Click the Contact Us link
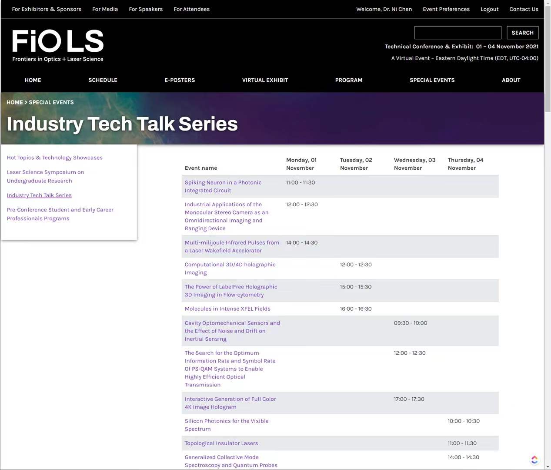Image resolution: width=551 pixels, height=470 pixels. coord(524,9)
